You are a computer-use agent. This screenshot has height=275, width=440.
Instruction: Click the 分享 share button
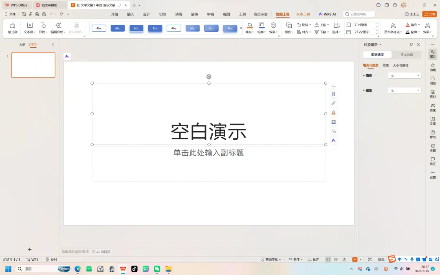pos(429,14)
